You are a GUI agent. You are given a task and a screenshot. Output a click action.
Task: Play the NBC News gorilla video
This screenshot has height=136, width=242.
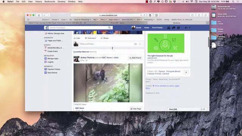[108, 83]
